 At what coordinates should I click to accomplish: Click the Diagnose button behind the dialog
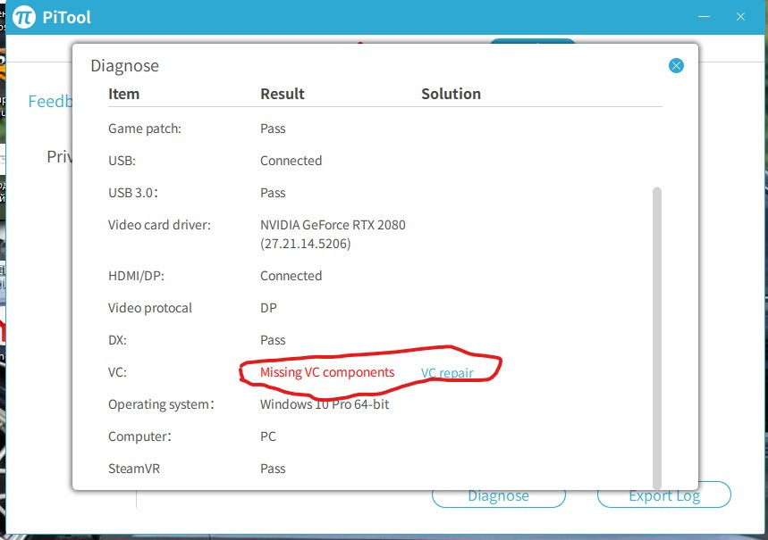[x=499, y=495]
